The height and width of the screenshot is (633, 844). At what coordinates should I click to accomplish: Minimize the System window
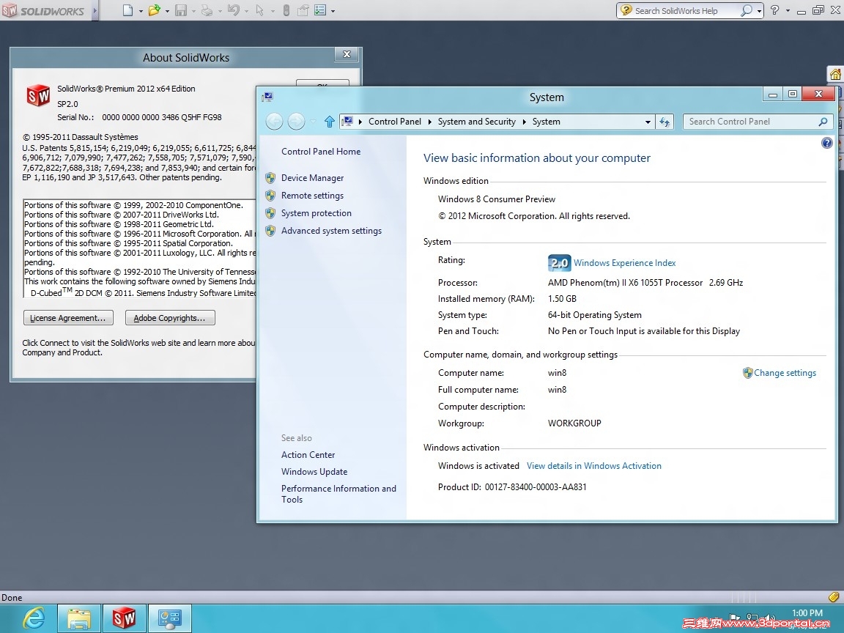pyautogui.click(x=773, y=95)
